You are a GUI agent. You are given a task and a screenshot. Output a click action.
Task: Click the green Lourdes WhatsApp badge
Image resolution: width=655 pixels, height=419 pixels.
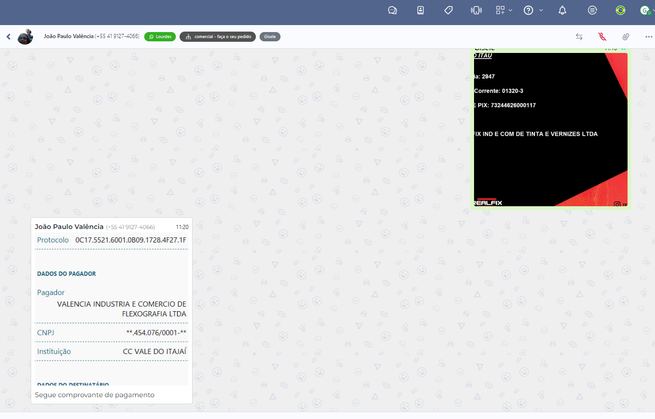[160, 37]
